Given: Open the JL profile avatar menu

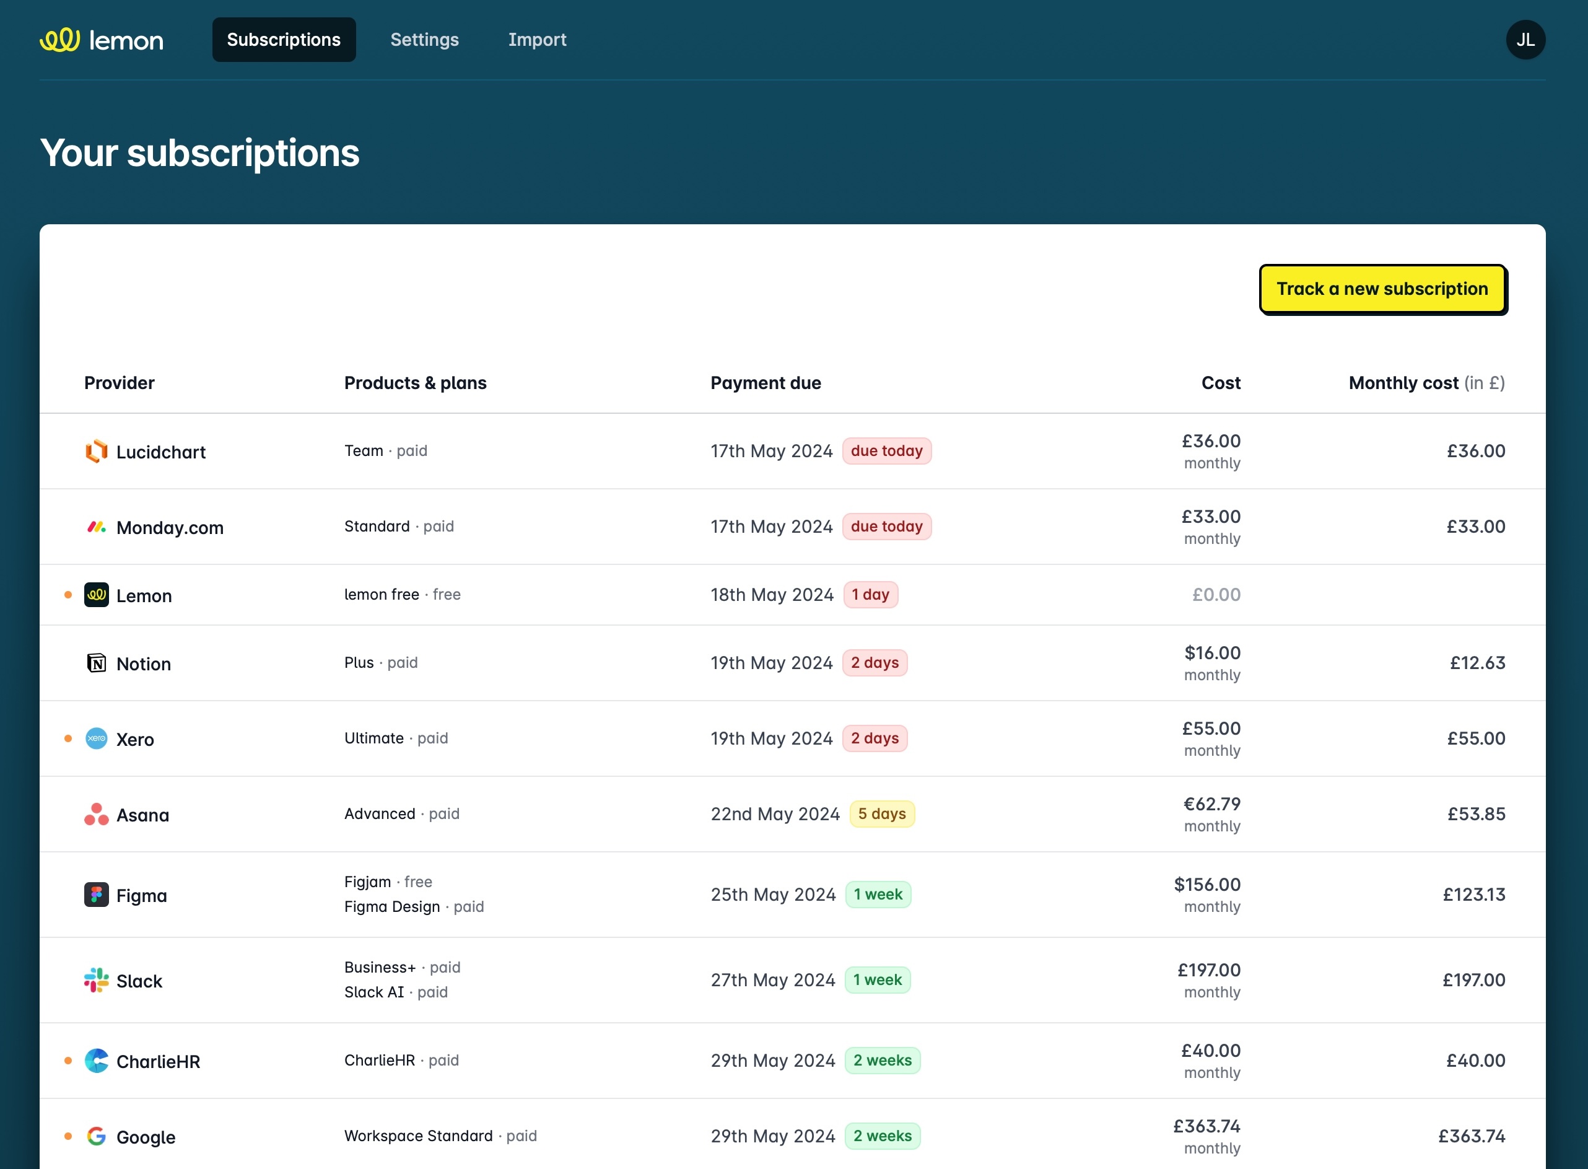Looking at the screenshot, I should 1525,40.
